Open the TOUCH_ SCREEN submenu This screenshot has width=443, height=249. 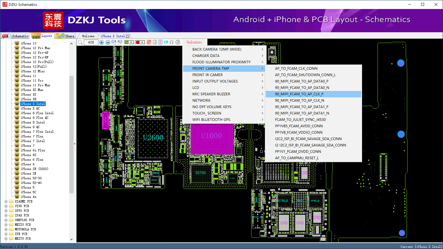tap(224, 113)
